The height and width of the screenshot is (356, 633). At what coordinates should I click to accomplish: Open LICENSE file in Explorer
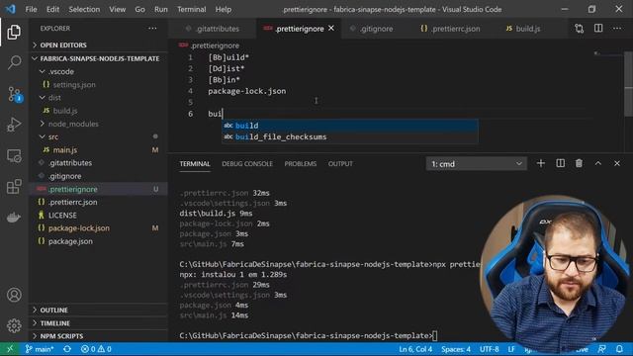pos(62,216)
